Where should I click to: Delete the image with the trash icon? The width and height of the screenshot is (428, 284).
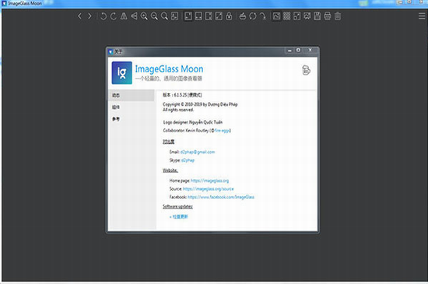pos(338,16)
